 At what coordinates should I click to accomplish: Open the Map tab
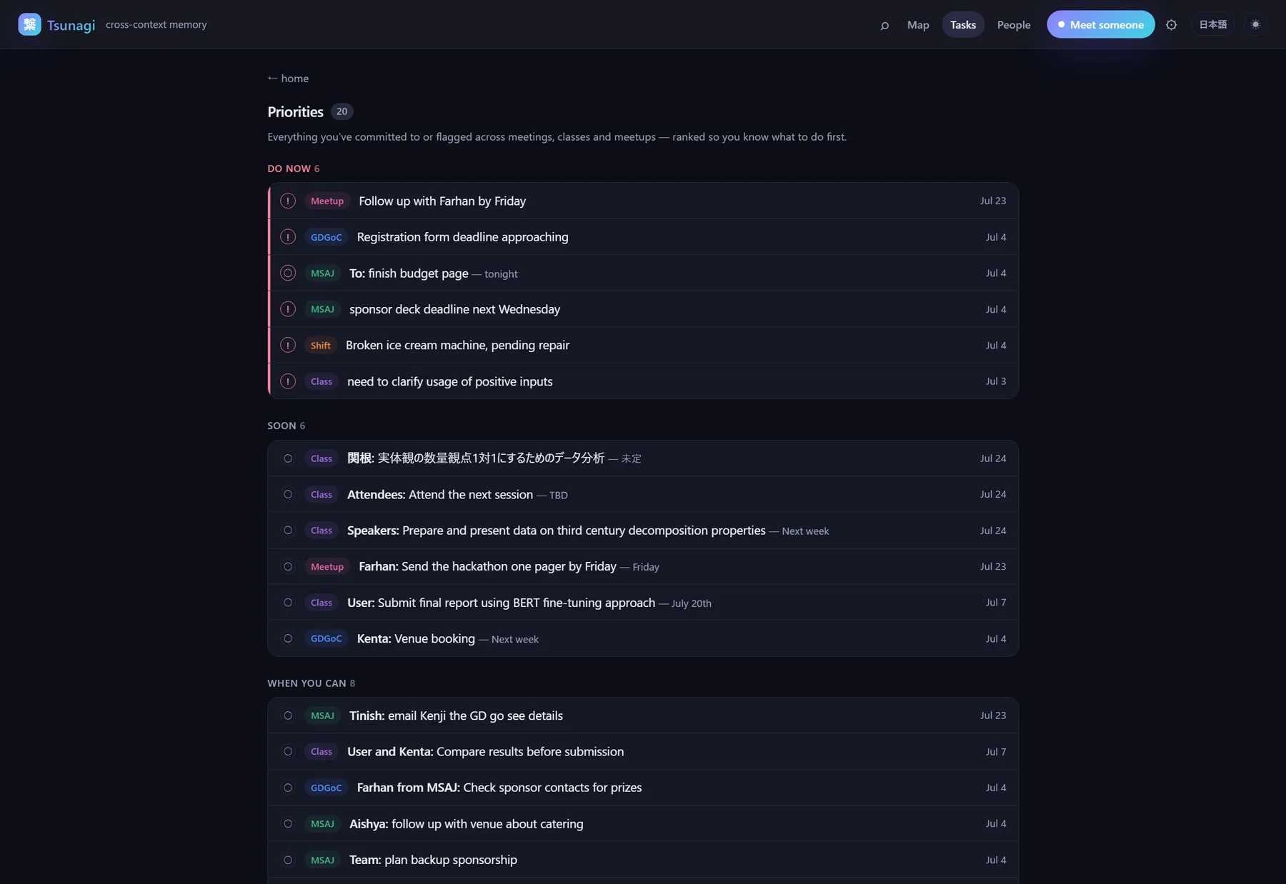[x=918, y=25]
